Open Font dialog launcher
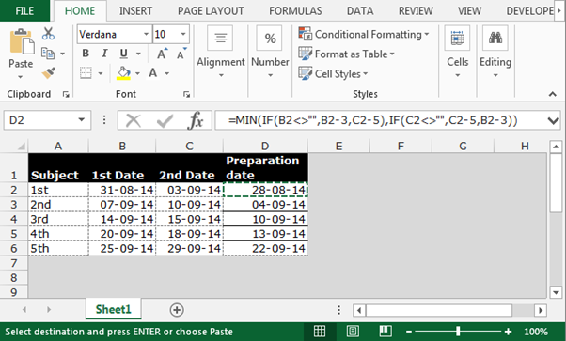Viewport: 566px width, 341px height. click(x=186, y=95)
